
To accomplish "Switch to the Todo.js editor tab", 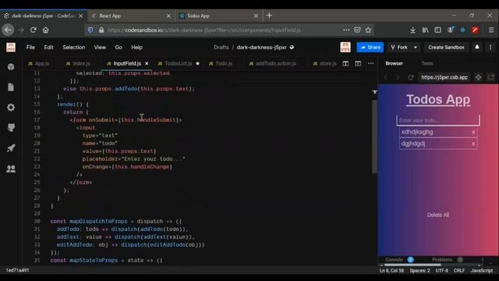I will [x=221, y=63].
